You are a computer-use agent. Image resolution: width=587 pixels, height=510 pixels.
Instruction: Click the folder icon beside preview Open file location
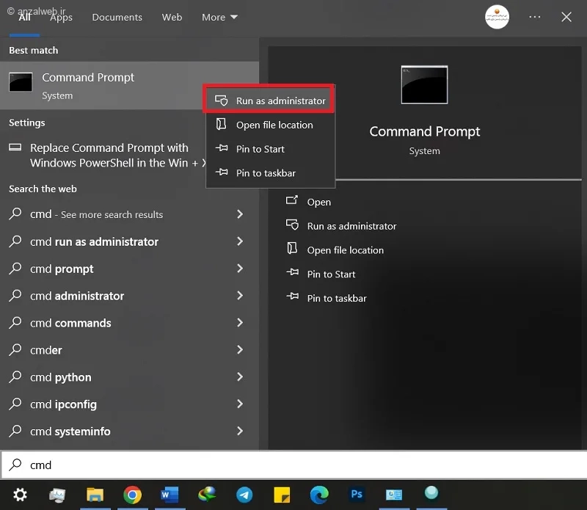[292, 248]
